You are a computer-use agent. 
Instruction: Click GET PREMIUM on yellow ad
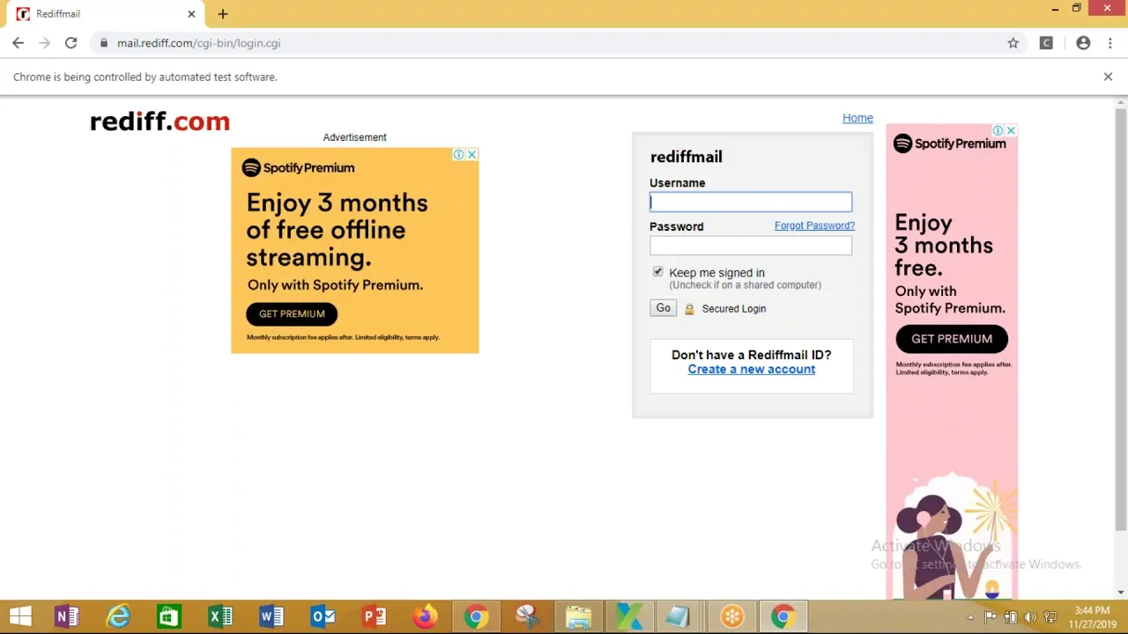(292, 313)
